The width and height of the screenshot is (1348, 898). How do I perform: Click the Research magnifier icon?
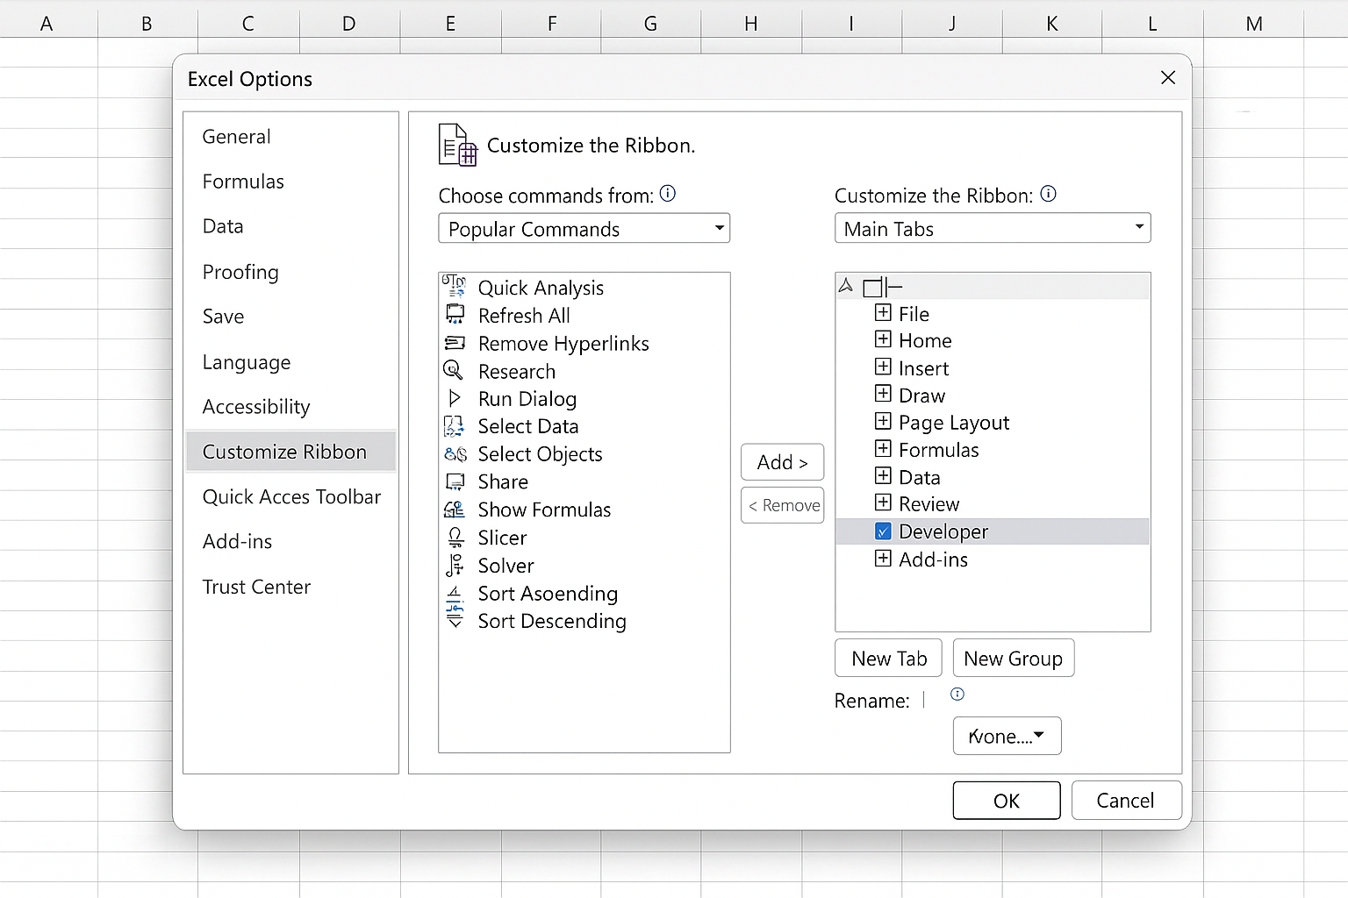pos(453,370)
